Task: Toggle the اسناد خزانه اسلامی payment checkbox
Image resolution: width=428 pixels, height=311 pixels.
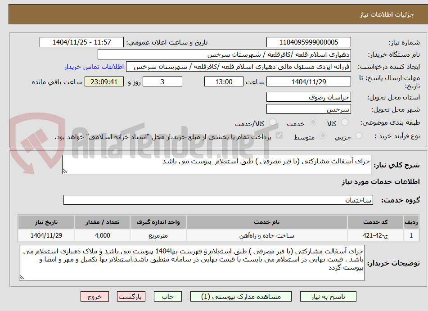Action: click(279, 135)
